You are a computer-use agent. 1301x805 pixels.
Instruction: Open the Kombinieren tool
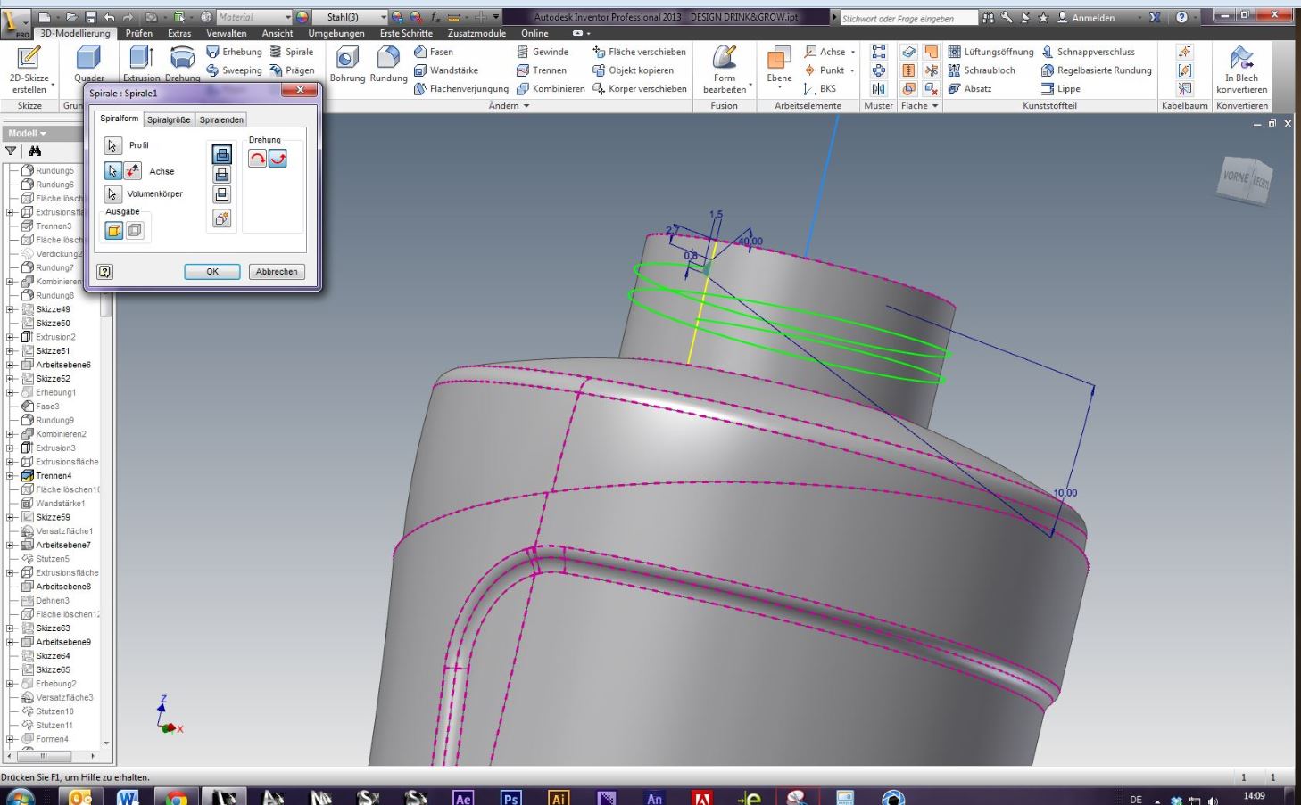551,89
